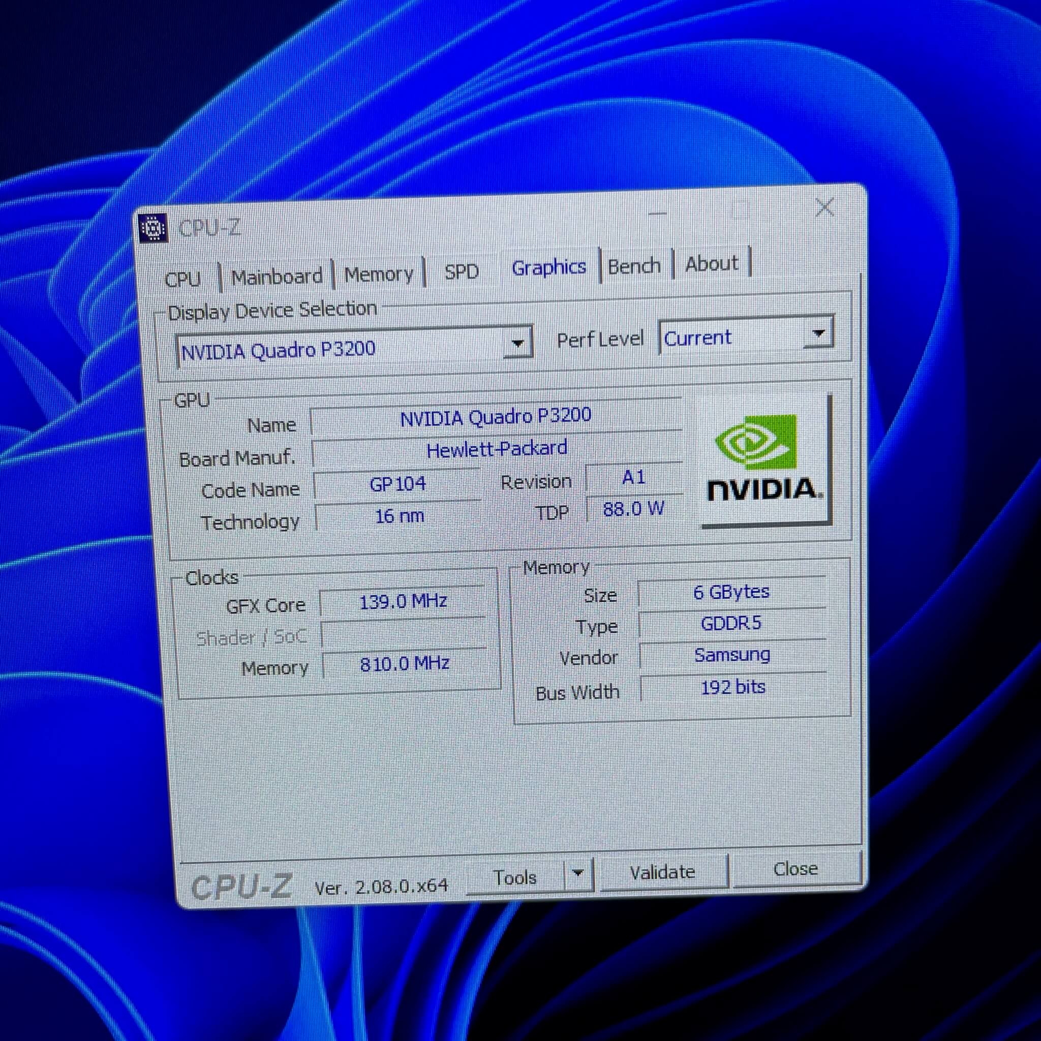The height and width of the screenshot is (1041, 1041).
Task: Click the 810.0 MHz memory clock value
Action: (x=405, y=663)
